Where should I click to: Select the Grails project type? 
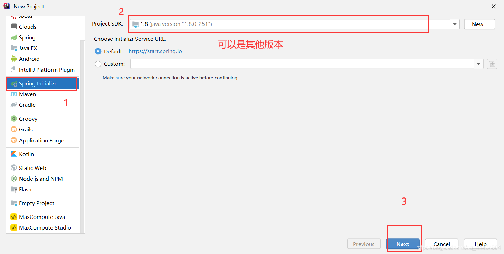click(26, 129)
